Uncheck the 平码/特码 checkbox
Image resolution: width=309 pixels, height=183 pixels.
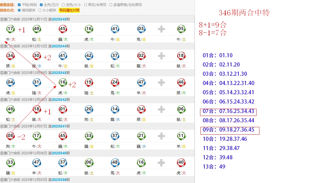(19, 5)
